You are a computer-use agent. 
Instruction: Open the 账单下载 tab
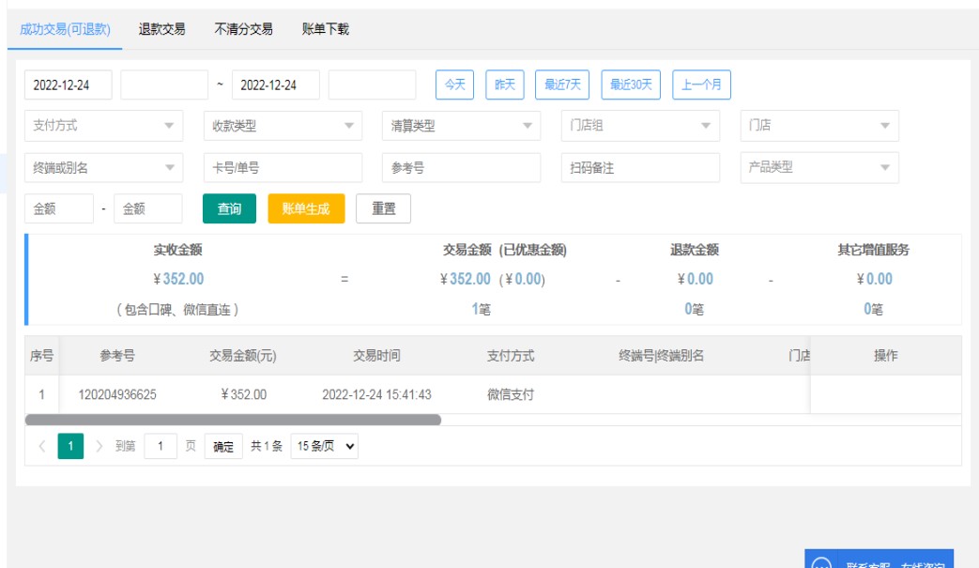coord(325,29)
